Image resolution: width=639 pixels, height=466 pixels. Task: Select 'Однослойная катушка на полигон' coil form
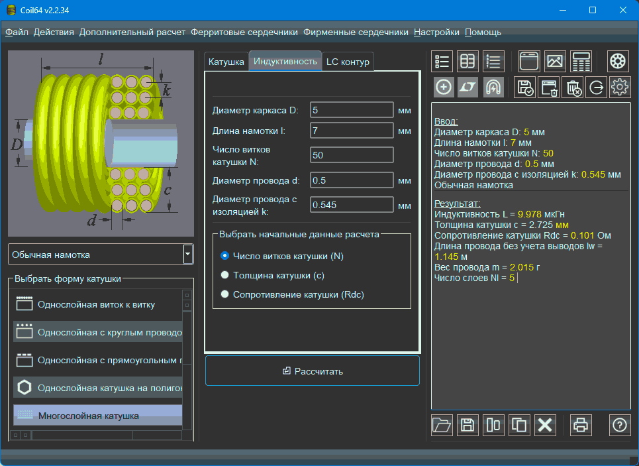[x=98, y=388]
